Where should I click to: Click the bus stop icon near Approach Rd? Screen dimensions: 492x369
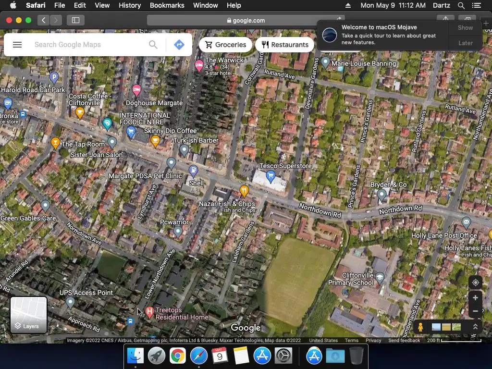click(130, 321)
